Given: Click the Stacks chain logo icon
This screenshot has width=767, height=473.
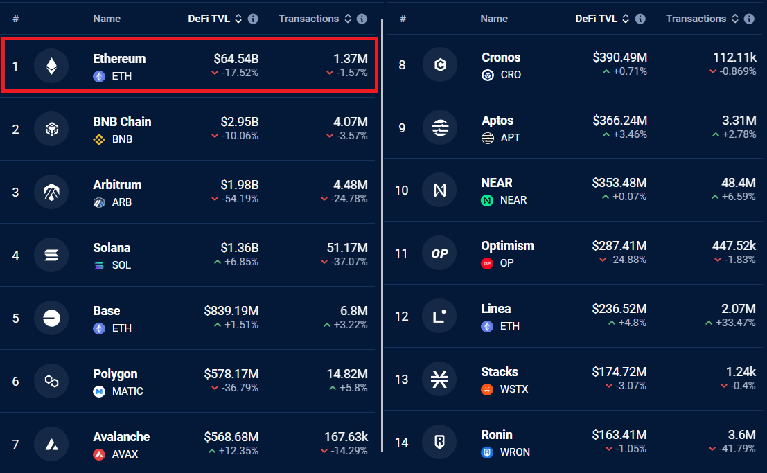Looking at the screenshot, I should click(x=439, y=379).
